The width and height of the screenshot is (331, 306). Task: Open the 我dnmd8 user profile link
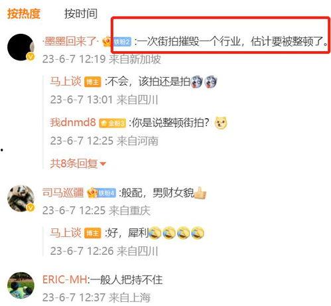click(73, 122)
